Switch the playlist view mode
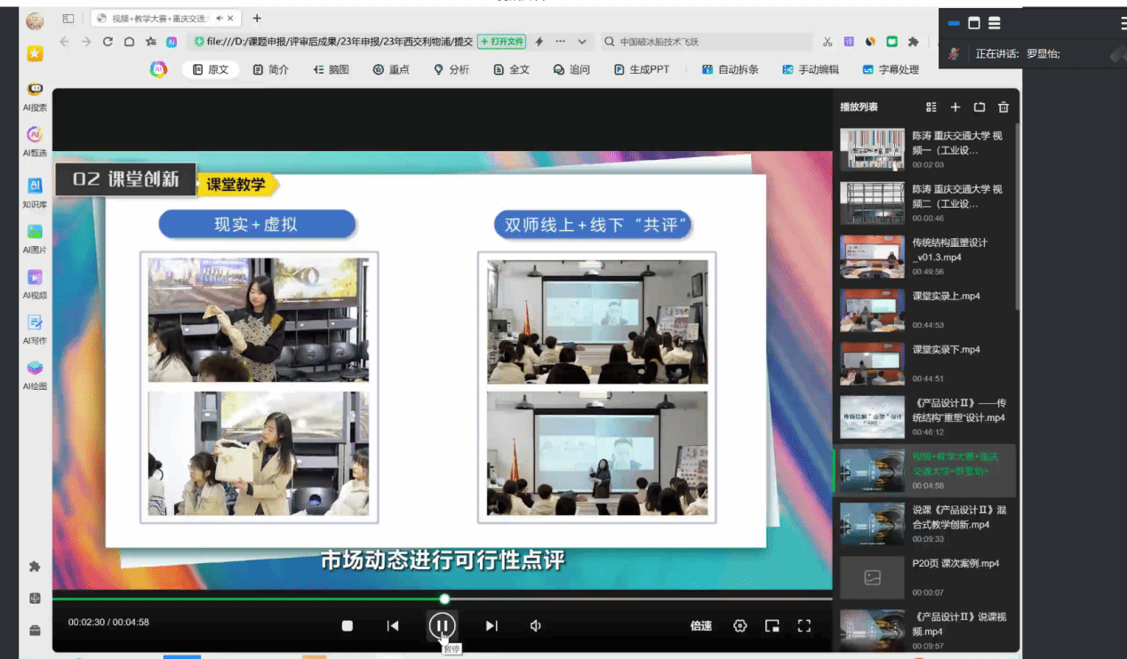Screen dimensions: 1127x659 point(931,107)
